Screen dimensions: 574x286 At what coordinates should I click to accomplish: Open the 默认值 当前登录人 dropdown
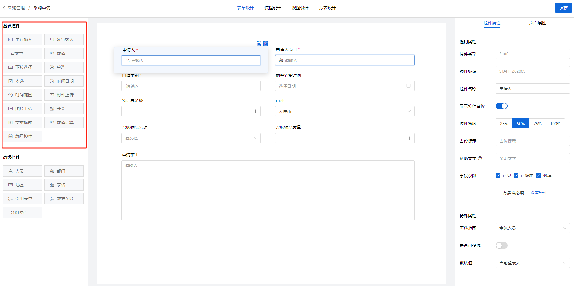[533, 263]
